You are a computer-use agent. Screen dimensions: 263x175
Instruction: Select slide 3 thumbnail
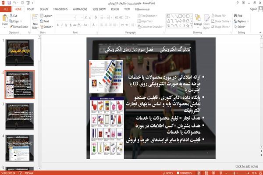pos(19,116)
